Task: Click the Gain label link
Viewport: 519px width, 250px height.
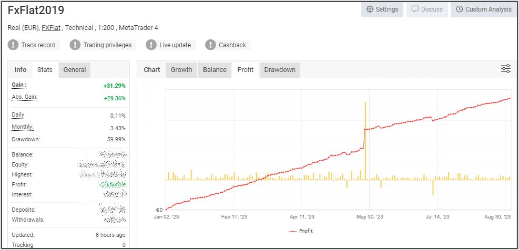Action: pyautogui.click(x=19, y=85)
